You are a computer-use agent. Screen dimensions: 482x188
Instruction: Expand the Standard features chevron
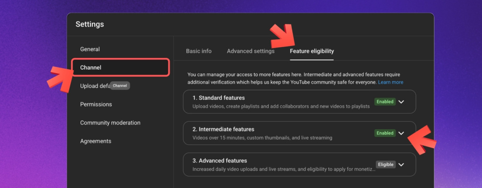pyautogui.click(x=401, y=102)
